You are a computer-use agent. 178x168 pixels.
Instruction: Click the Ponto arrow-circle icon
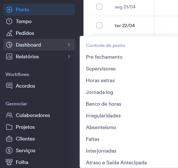9,10
